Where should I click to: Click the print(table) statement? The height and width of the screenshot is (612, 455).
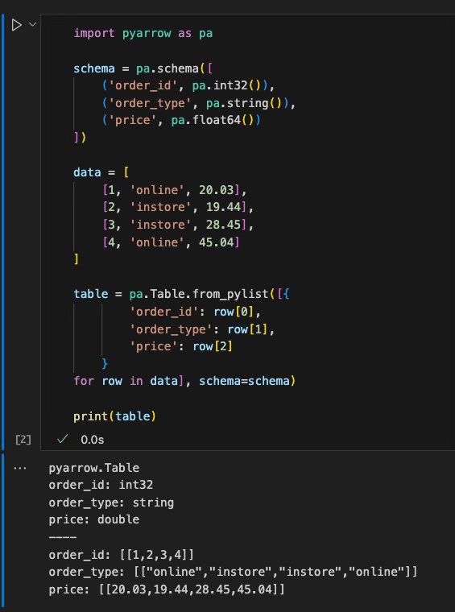115,416
